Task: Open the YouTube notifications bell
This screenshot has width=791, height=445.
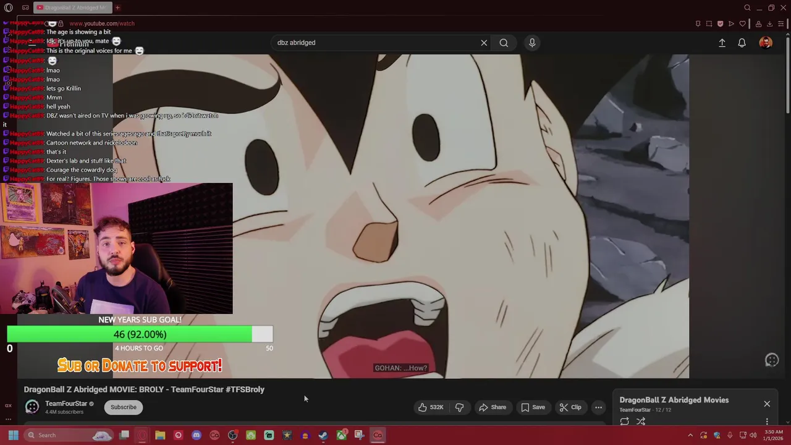Action: point(742,43)
